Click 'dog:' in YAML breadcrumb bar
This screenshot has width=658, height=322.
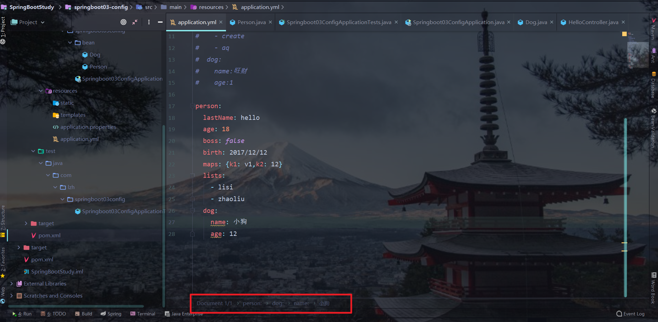(x=278, y=303)
